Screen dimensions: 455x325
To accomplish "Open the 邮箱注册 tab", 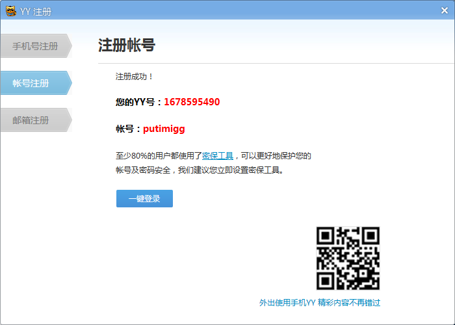I will pos(36,120).
